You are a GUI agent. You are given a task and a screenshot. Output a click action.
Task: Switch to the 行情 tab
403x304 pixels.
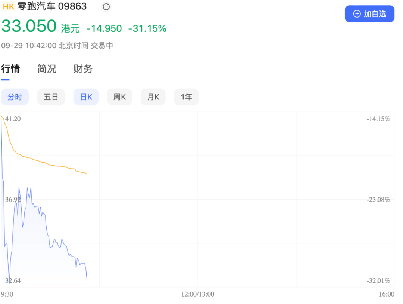[x=10, y=69]
